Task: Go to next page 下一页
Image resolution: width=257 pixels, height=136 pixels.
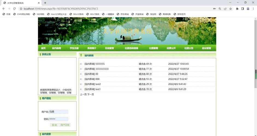Action: click(x=91, y=94)
